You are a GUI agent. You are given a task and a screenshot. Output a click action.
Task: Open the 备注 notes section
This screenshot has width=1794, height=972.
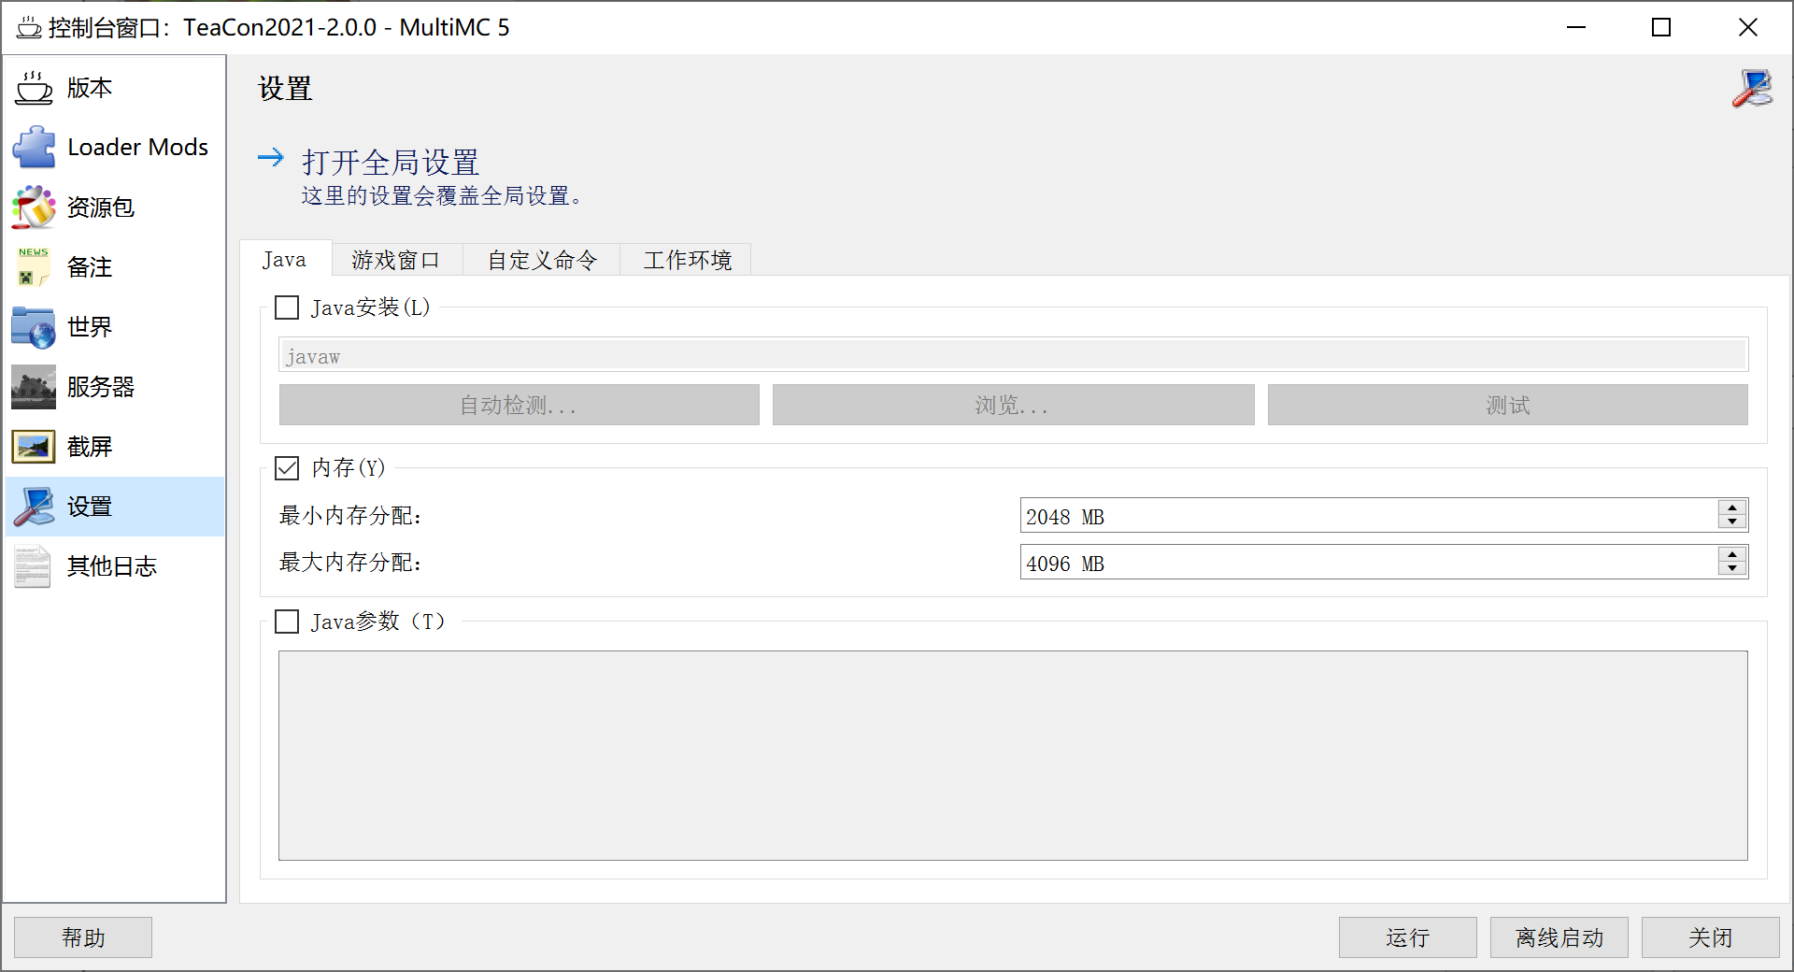tap(34, 266)
